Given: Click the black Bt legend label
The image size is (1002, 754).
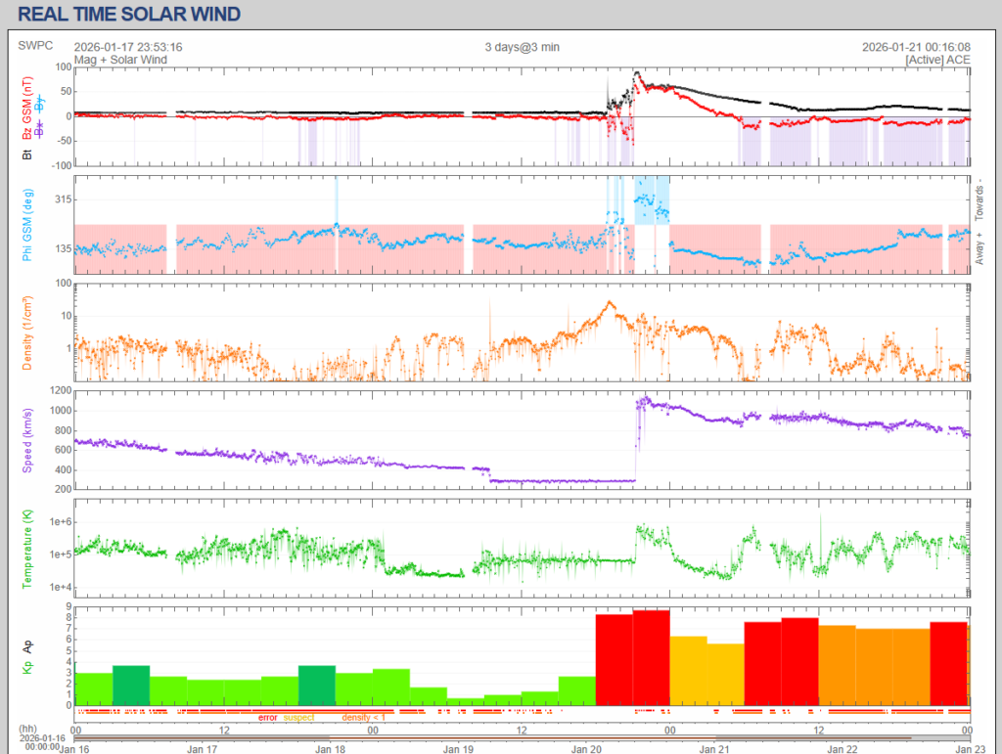Looking at the screenshot, I should coord(27,154).
